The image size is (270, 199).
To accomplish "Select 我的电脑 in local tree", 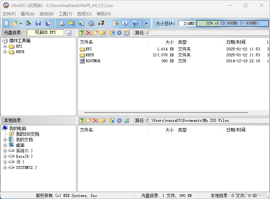I will click(18, 128).
